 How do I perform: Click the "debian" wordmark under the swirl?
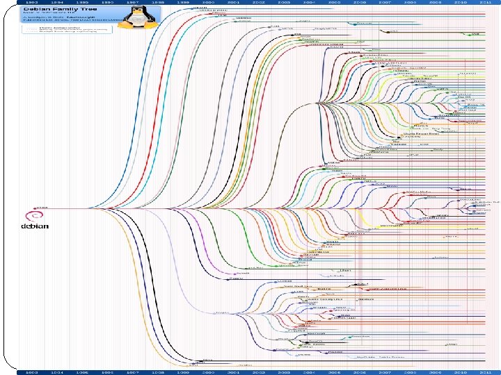(35, 226)
